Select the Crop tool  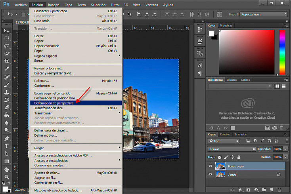coord(7,61)
